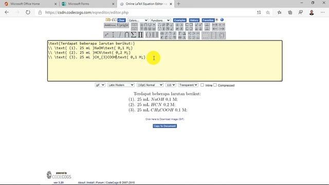The height and width of the screenshot is (185, 329).
Task: Open the History panel
Action: pos(194,20)
